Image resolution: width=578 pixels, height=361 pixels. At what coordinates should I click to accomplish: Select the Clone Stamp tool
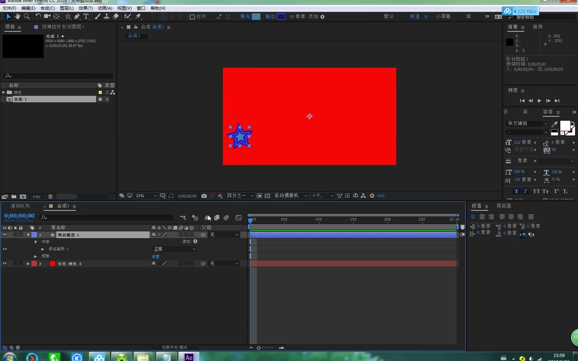(x=107, y=16)
